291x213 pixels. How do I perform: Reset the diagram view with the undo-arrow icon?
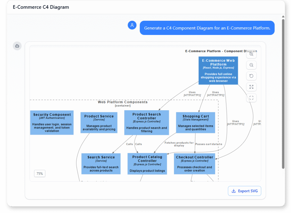coord(251,76)
